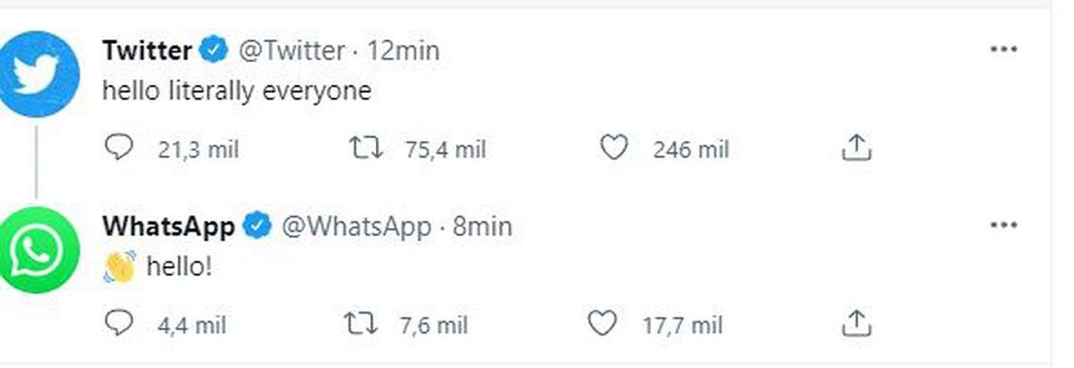The height and width of the screenshot is (368, 1074).
Task: Open 'hello literally everyone' tweet text
Action: tap(236, 91)
